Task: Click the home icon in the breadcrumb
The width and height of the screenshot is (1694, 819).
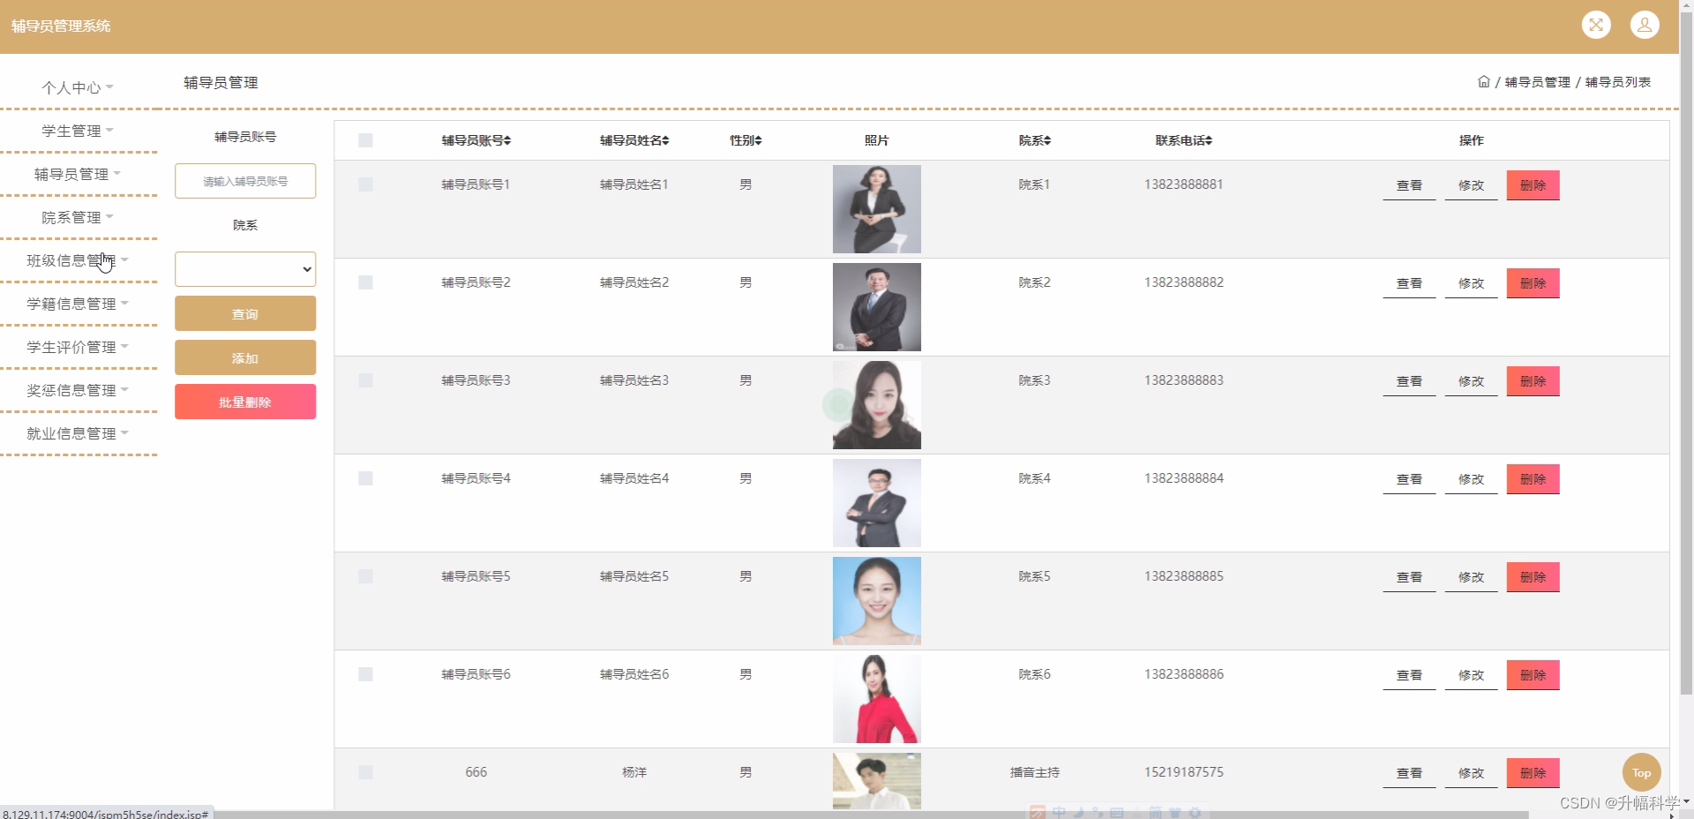Action: tap(1484, 81)
